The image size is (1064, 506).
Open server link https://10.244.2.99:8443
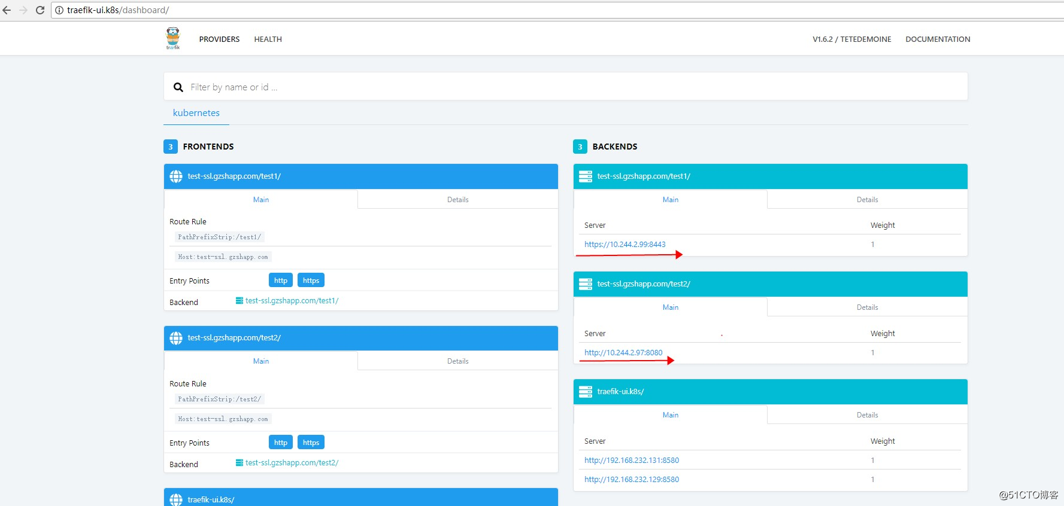[625, 245]
